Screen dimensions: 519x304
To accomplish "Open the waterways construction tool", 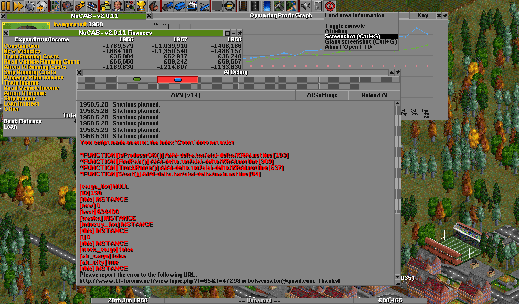I will [267, 6].
